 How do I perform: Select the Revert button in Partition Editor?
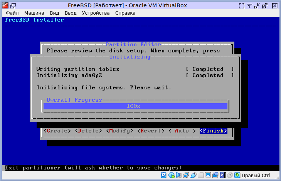point(151,131)
